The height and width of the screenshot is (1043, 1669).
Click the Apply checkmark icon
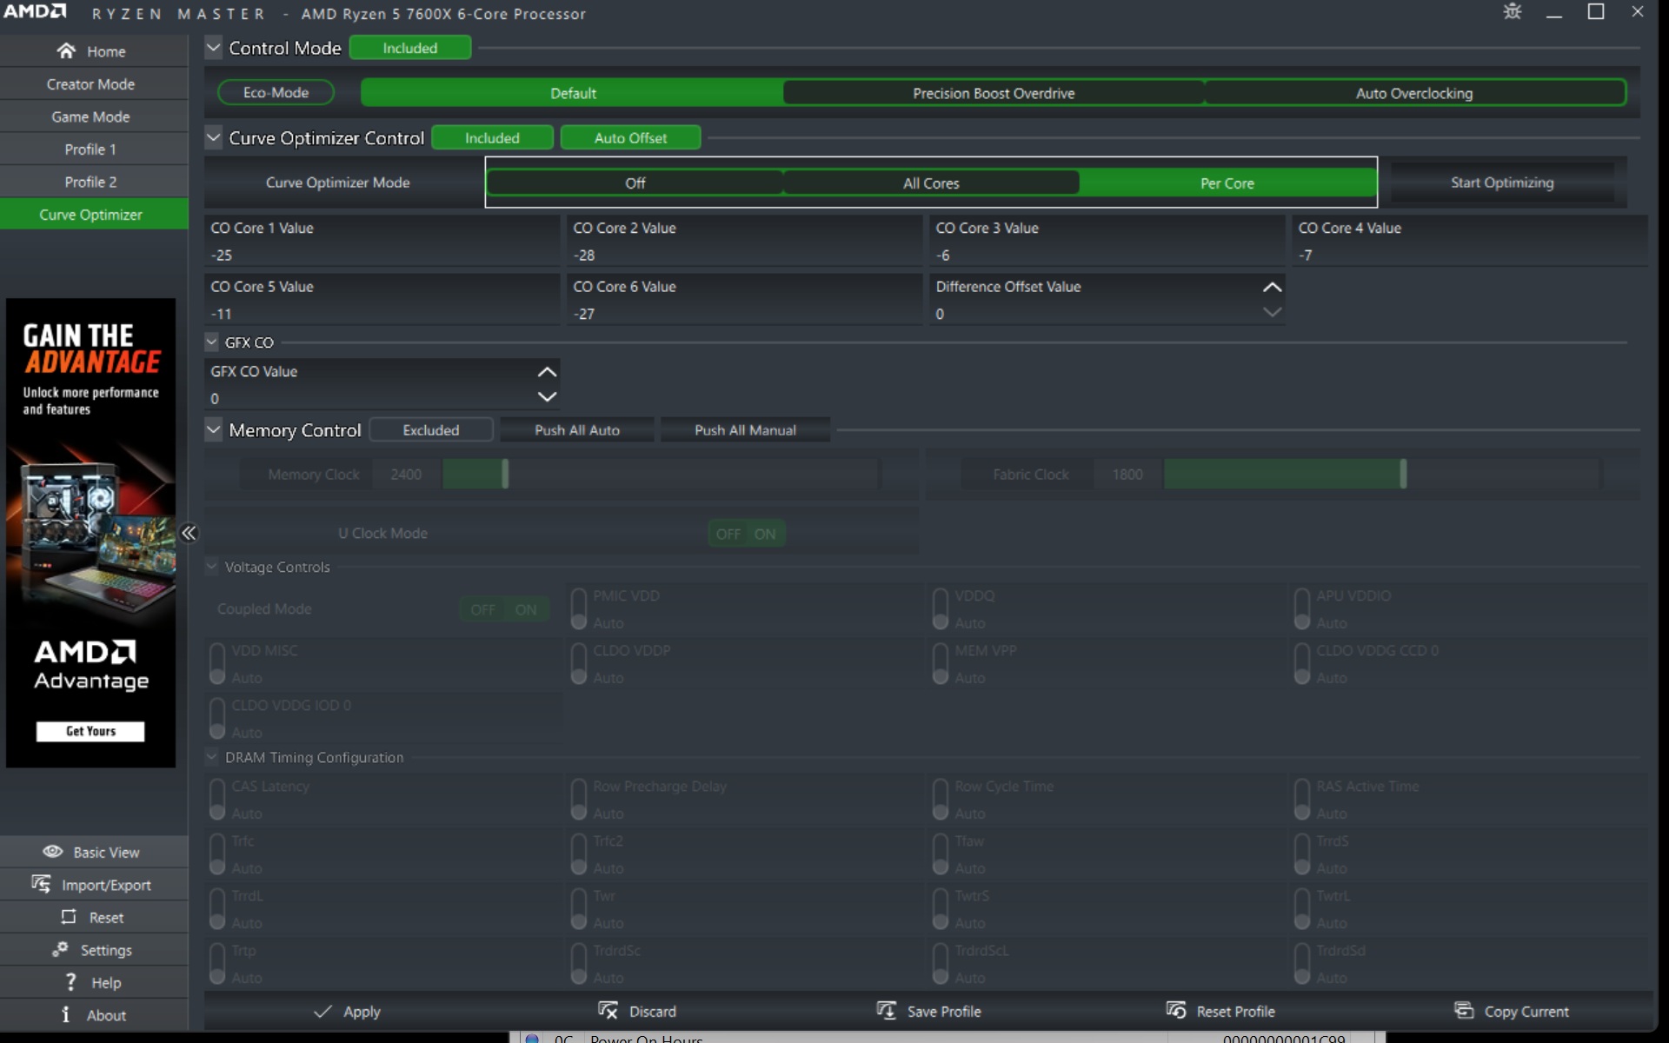coord(322,1011)
